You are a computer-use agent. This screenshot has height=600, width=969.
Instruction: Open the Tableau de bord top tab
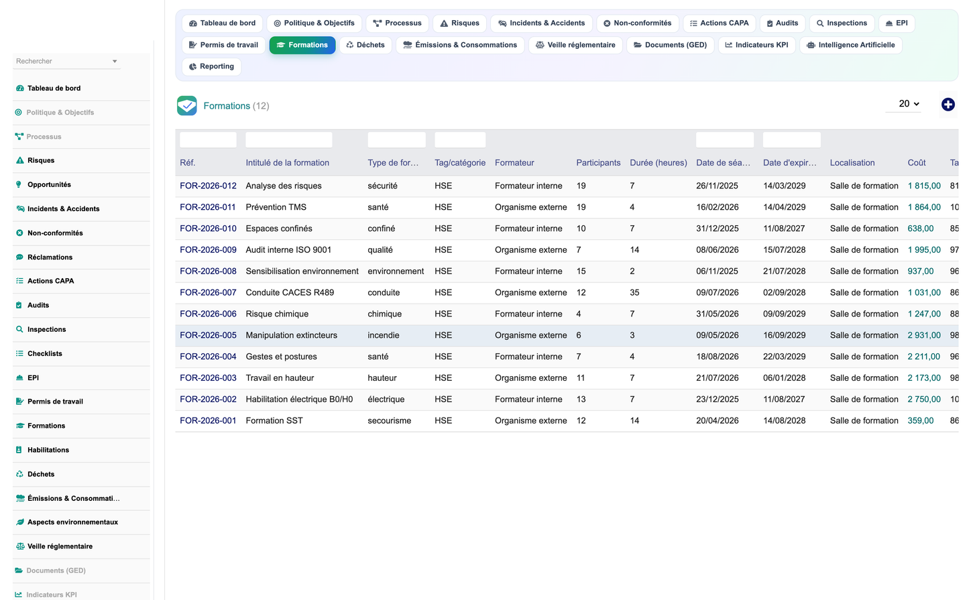click(222, 23)
